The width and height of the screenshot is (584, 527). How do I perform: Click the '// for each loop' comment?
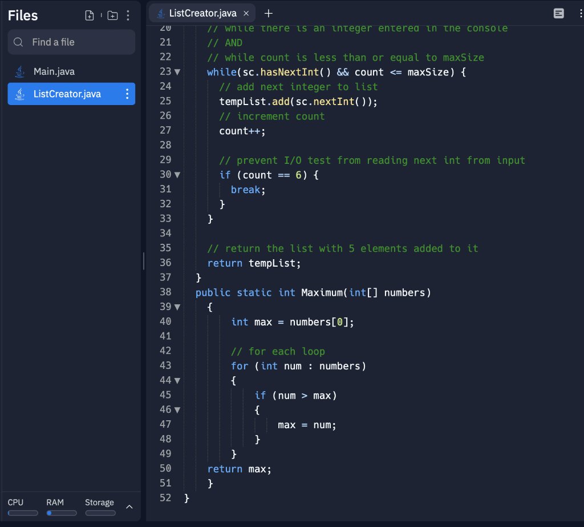[278, 352]
